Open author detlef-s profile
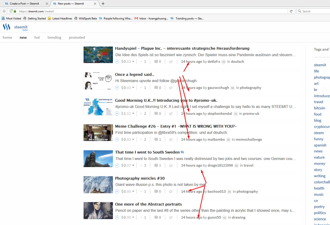 [x=214, y=62]
